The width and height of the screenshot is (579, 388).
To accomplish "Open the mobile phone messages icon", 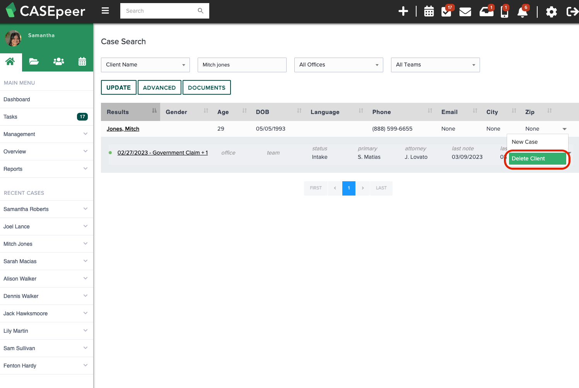I will coord(504,11).
